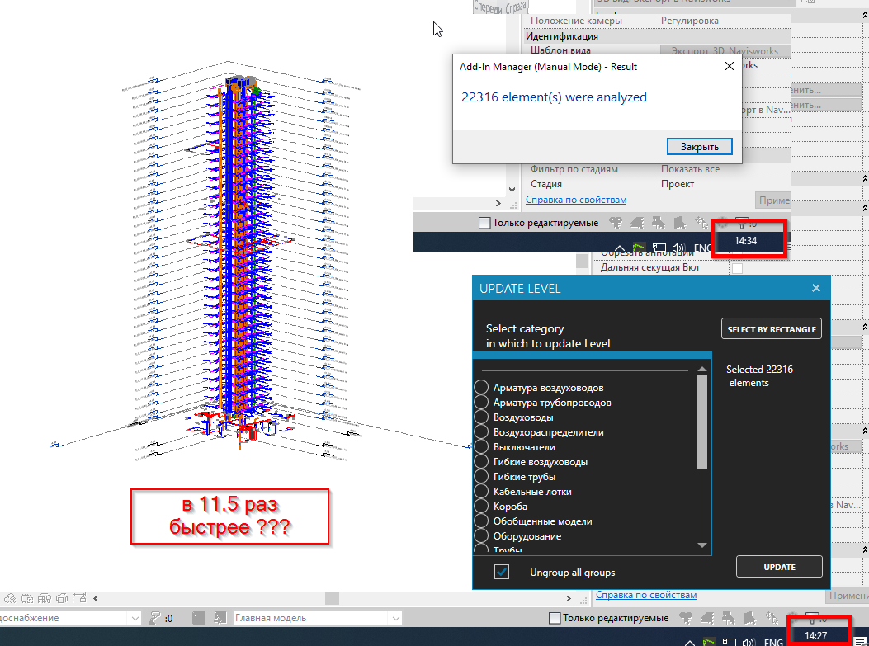
Task: Select links icon in the 14:27 status bar
Action: pos(686,618)
